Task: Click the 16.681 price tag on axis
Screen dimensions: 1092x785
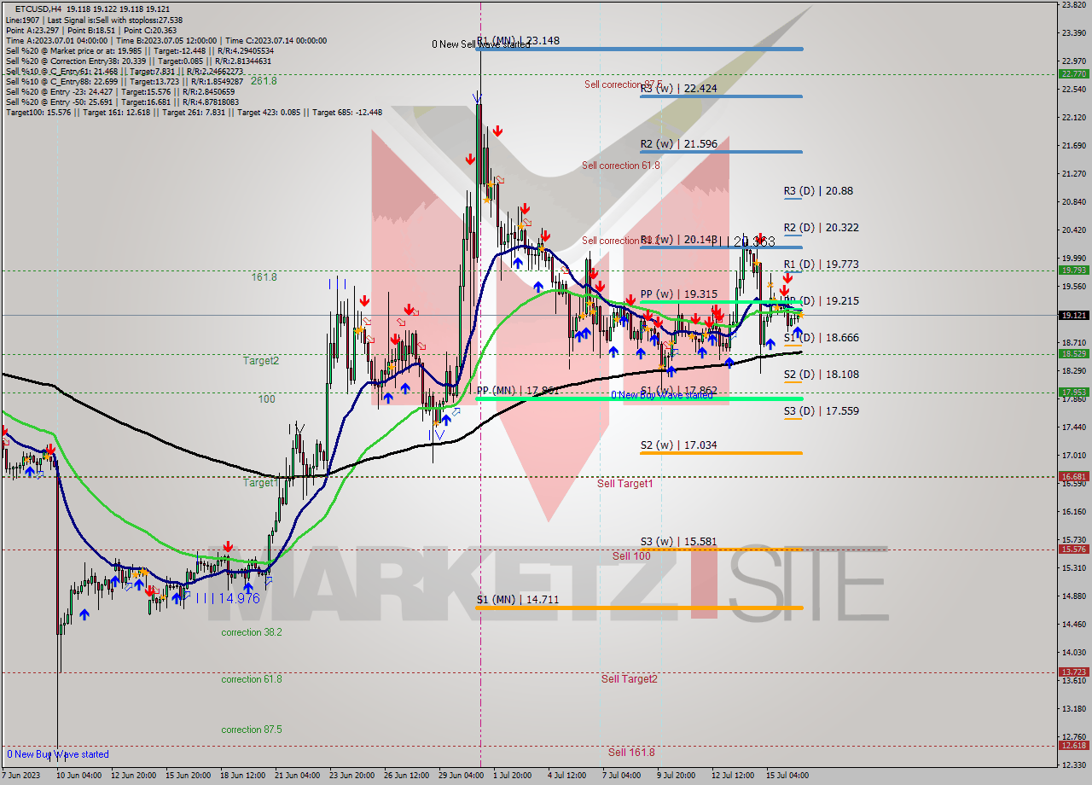Action: pos(1073,477)
